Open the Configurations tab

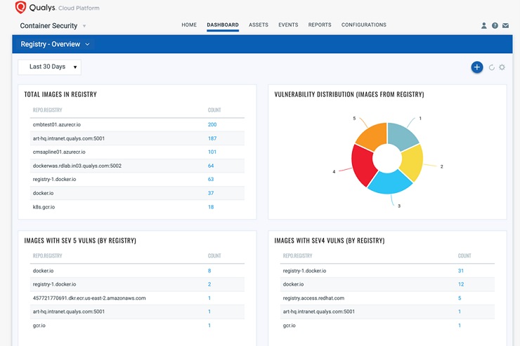point(363,25)
